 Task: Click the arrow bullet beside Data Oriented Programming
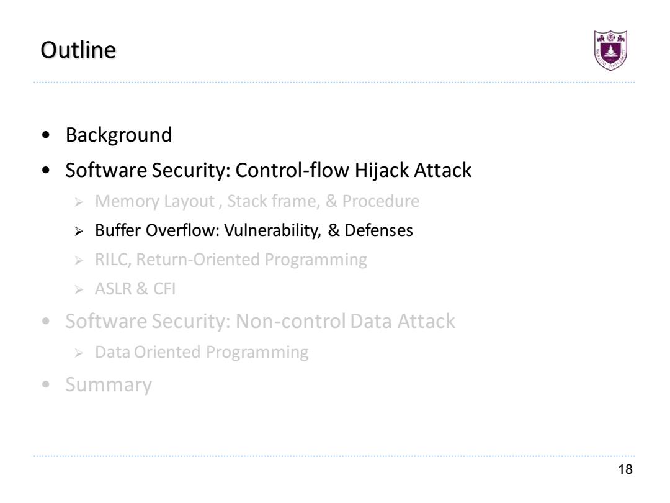pyautogui.click(x=79, y=353)
